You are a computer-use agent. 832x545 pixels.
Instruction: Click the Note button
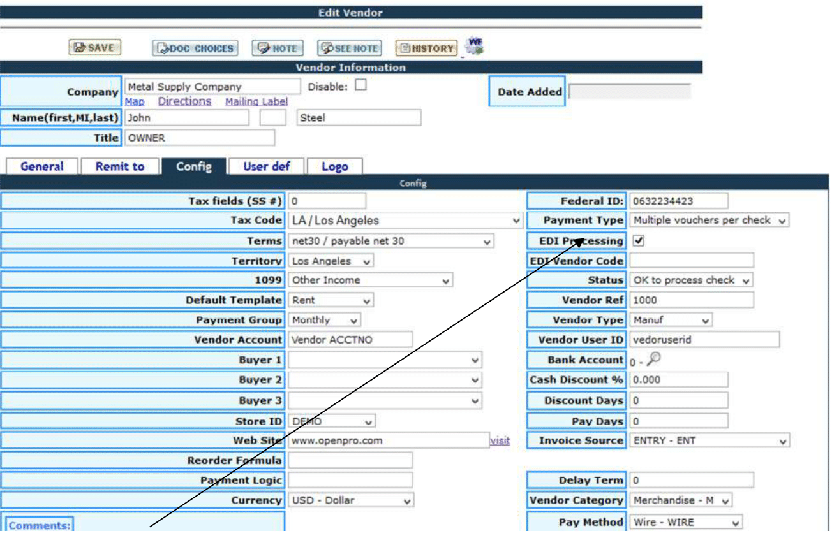click(x=278, y=48)
